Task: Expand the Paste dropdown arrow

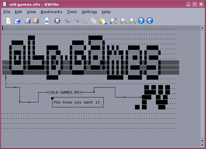Action: [106, 24]
